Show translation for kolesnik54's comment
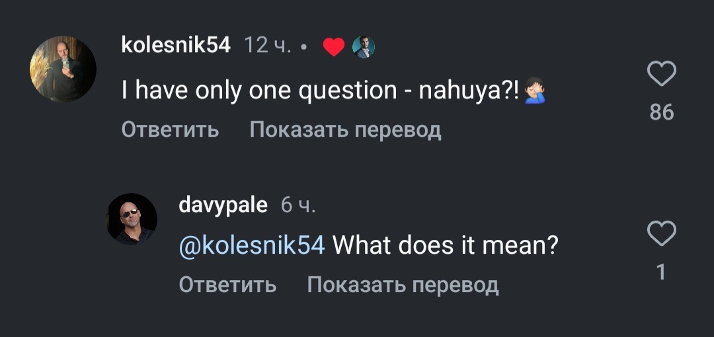Viewport: 714px width, 337px height. [x=345, y=130]
